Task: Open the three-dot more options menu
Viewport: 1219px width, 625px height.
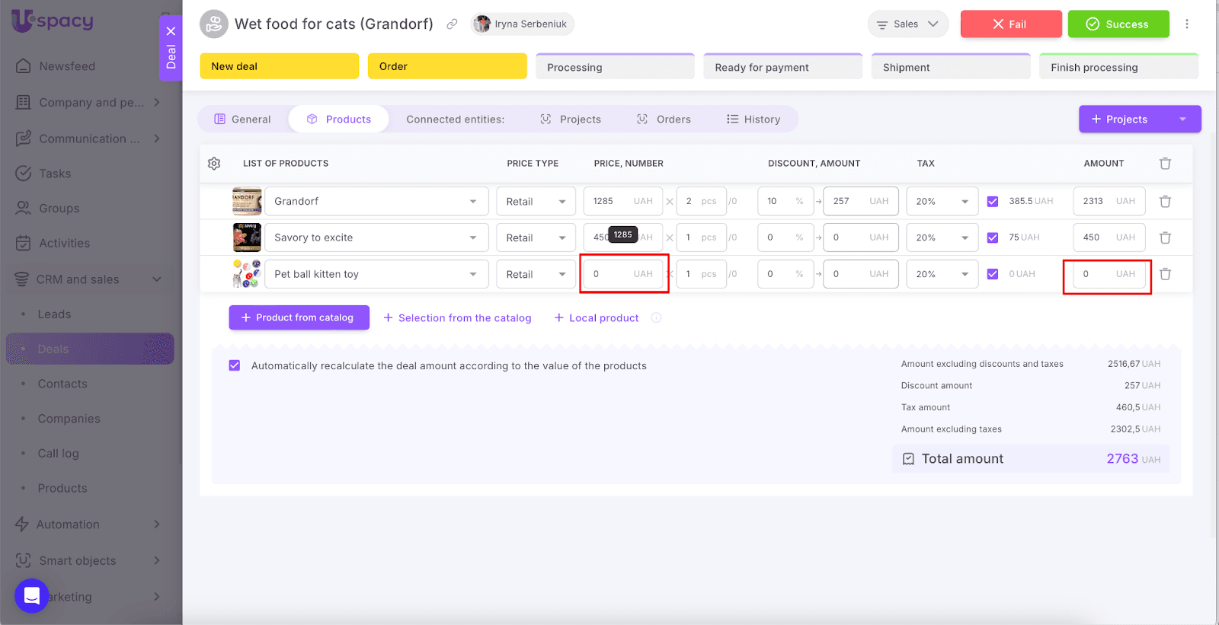Action: pyautogui.click(x=1186, y=24)
